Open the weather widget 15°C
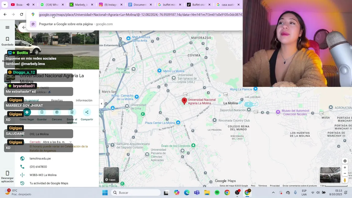This screenshot has width=352, height=198. point(18,192)
